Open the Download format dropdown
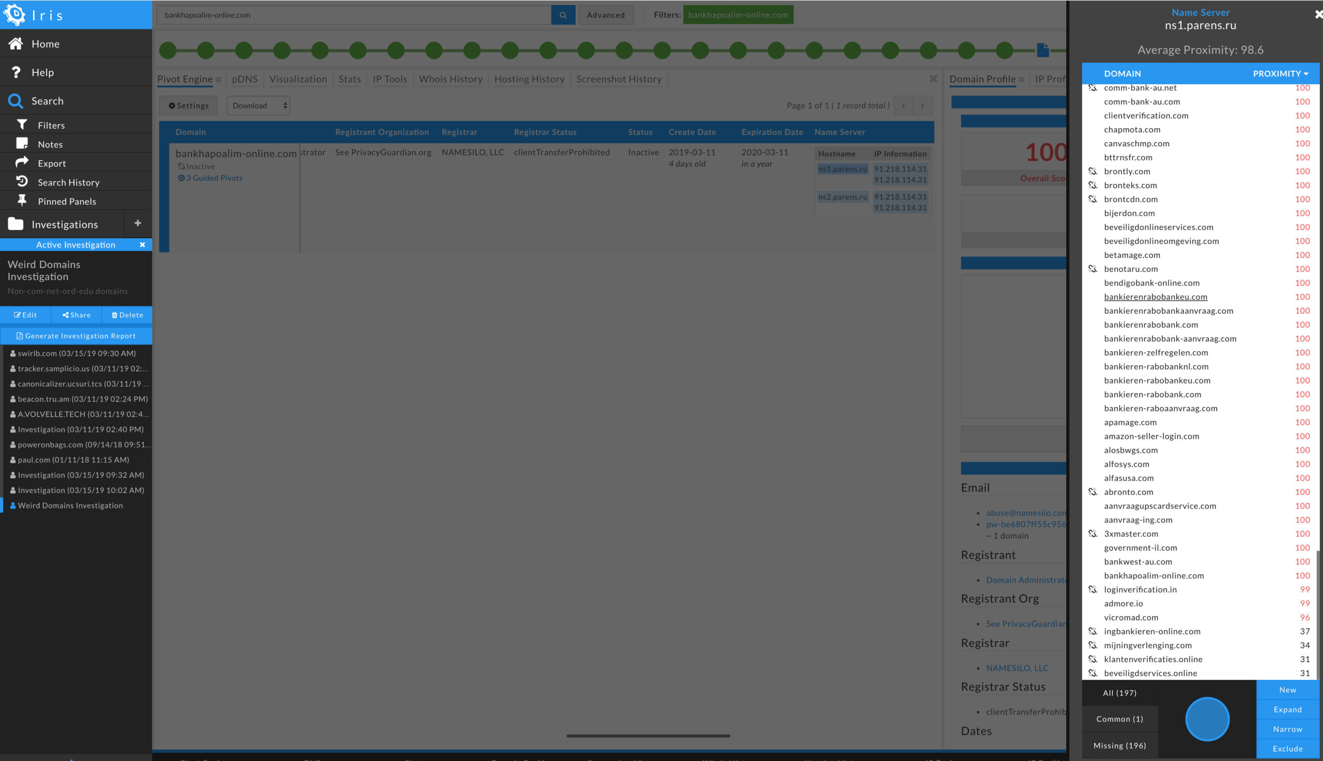The height and width of the screenshot is (761, 1323). [258, 105]
